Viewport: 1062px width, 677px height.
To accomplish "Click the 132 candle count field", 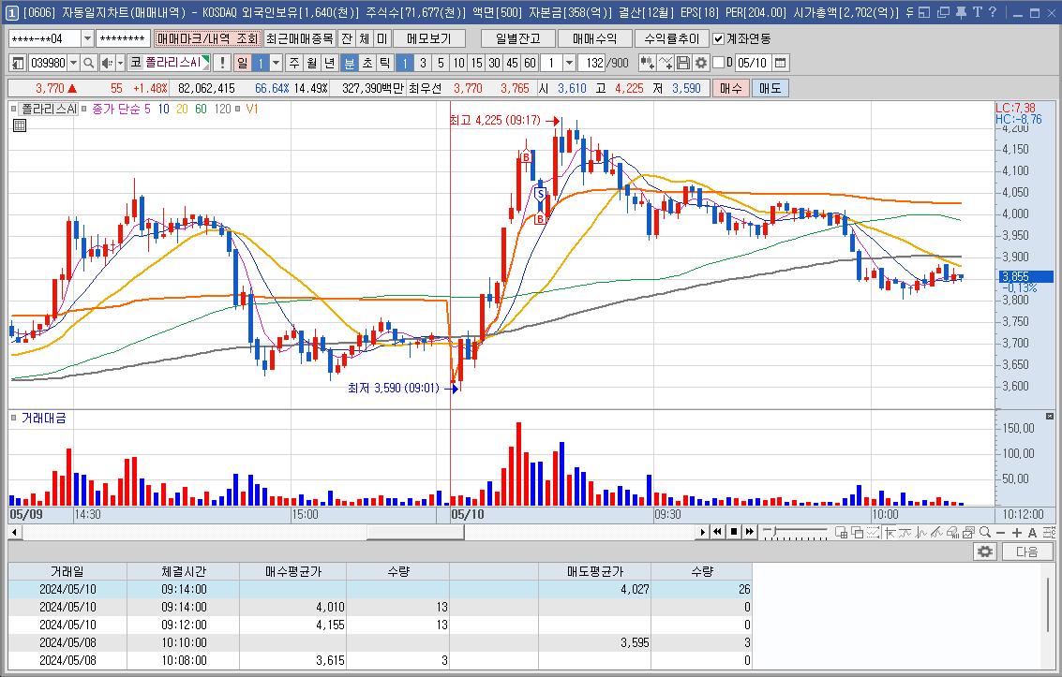I will (592, 63).
